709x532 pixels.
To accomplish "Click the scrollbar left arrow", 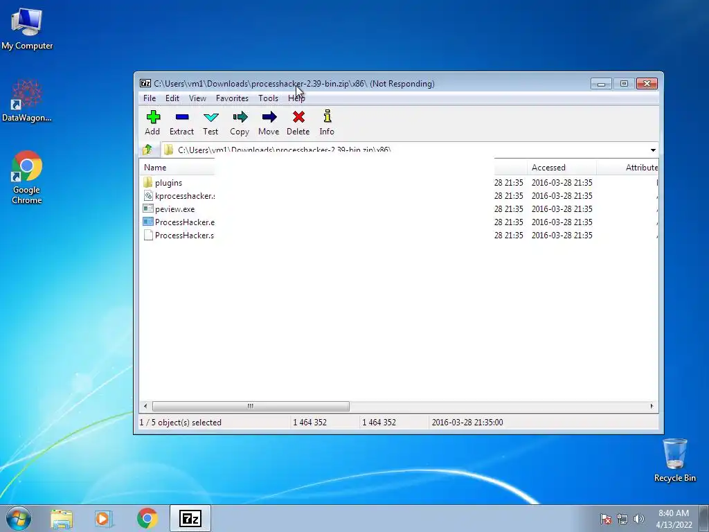I will click(x=145, y=406).
